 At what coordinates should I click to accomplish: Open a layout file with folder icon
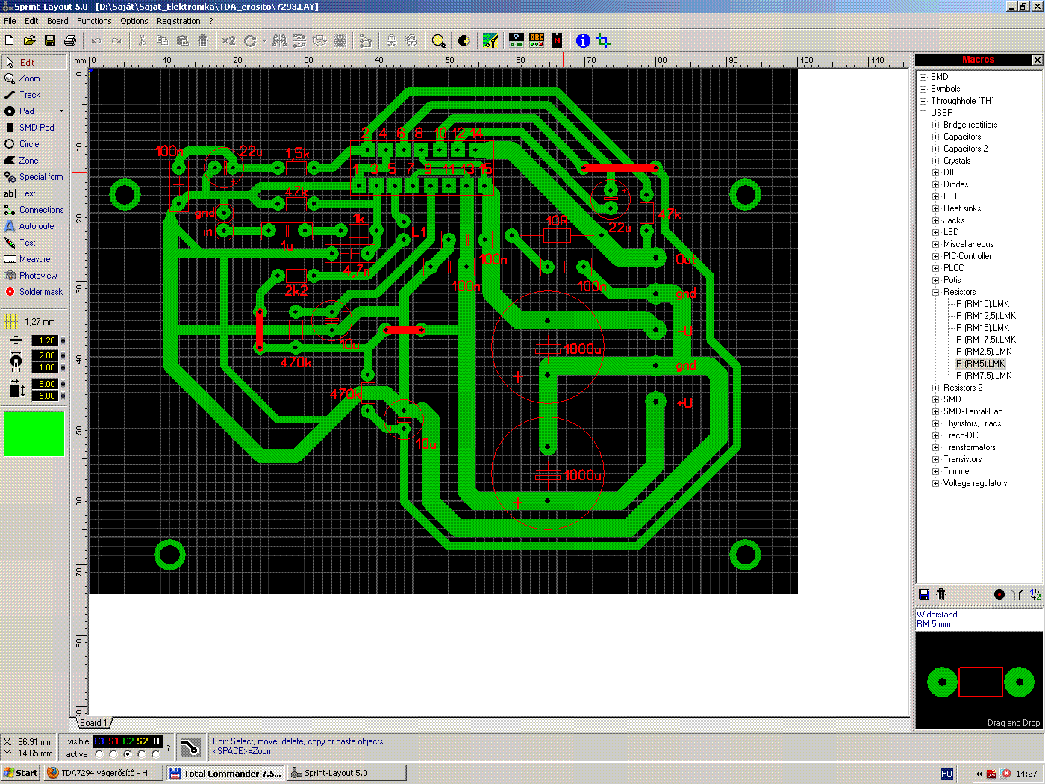pyautogui.click(x=30, y=40)
